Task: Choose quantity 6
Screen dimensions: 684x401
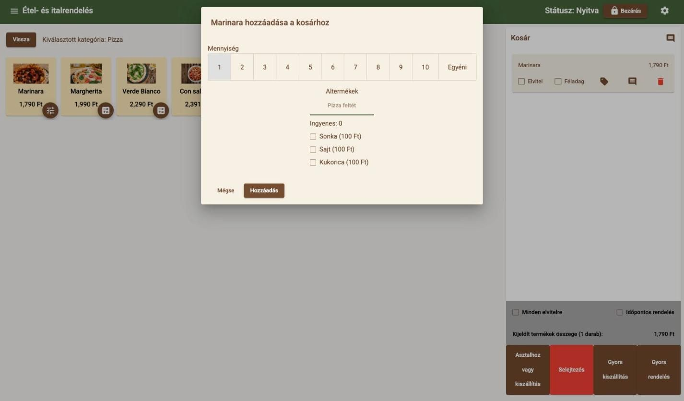Action: pyautogui.click(x=332, y=67)
